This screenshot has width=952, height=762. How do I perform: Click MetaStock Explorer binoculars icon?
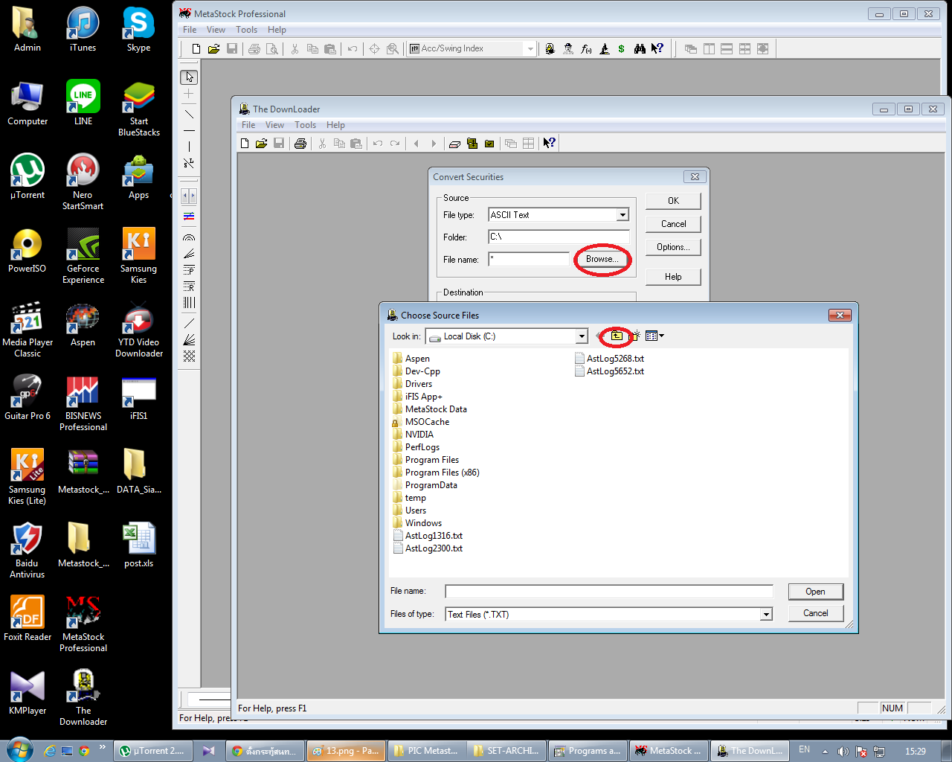click(640, 49)
